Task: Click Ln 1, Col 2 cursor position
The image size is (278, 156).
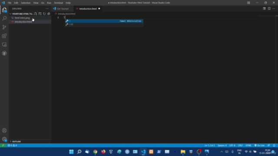Action: (x=209, y=146)
